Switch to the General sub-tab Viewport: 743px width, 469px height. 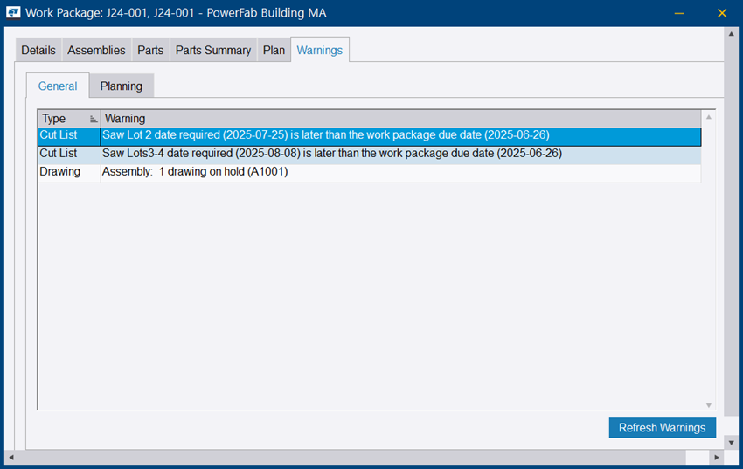(58, 86)
